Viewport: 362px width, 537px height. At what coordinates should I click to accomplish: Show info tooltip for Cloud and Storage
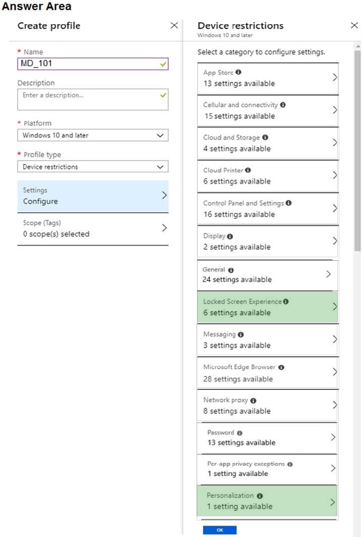pos(265,137)
